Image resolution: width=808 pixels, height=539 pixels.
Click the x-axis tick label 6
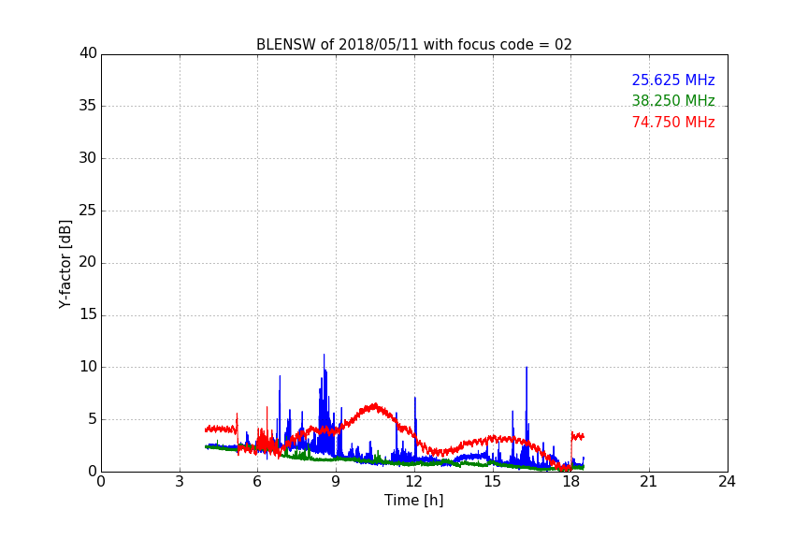258,482
